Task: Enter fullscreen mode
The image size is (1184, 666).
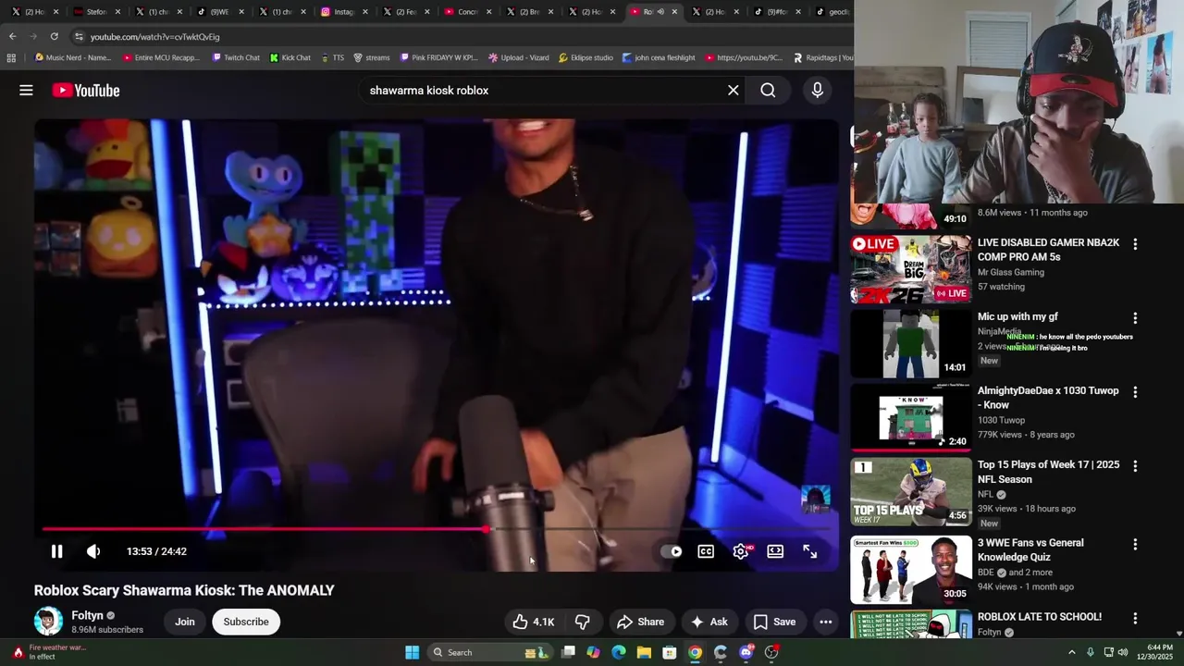Action: [x=810, y=551]
